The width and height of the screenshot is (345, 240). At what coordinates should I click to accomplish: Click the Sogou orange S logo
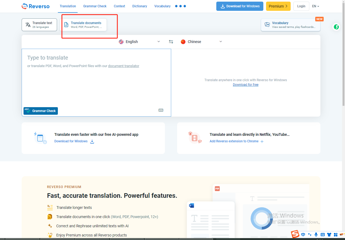click(x=295, y=234)
